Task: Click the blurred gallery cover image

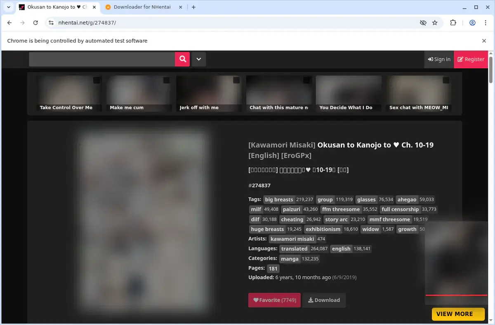Action: 143,222
